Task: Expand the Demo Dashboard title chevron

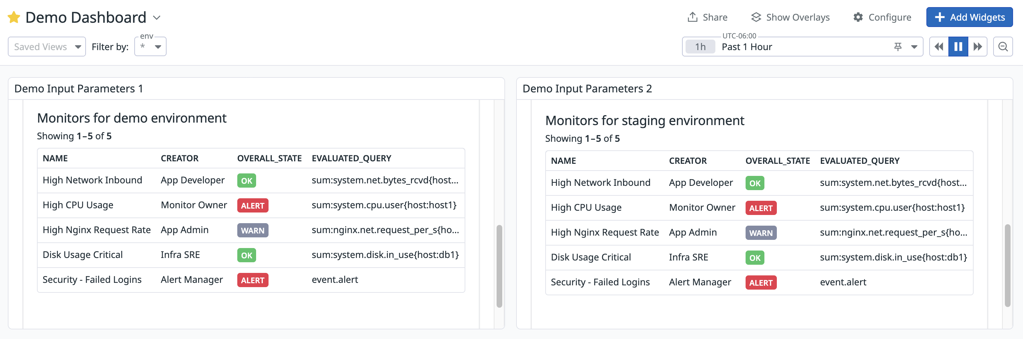Action: [157, 18]
